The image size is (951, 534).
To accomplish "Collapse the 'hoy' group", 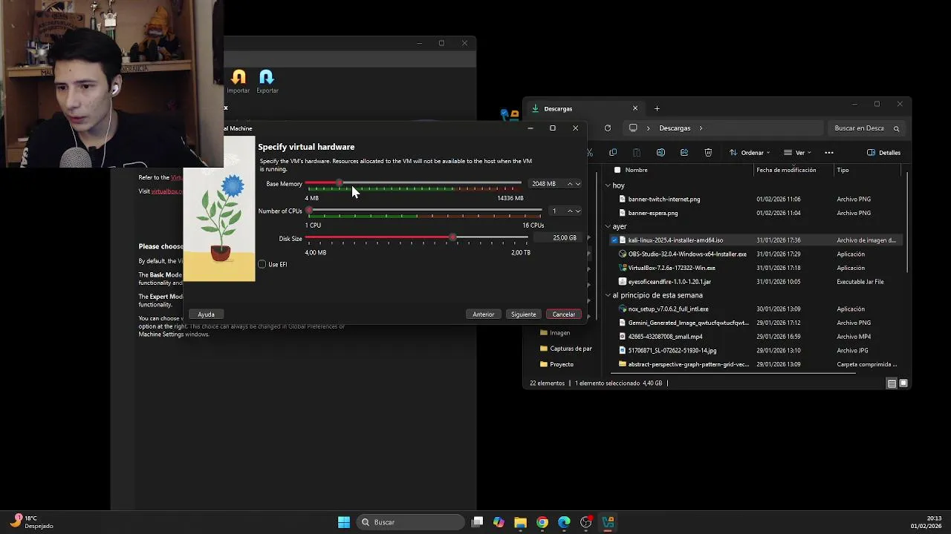I will click(608, 185).
